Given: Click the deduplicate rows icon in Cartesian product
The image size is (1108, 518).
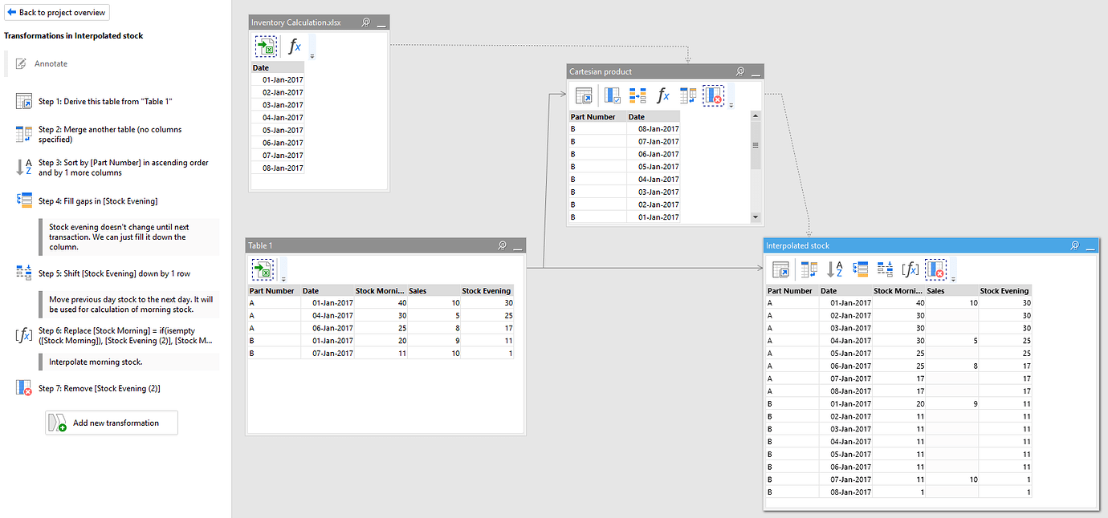Looking at the screenshot, I should click(638, 96).
